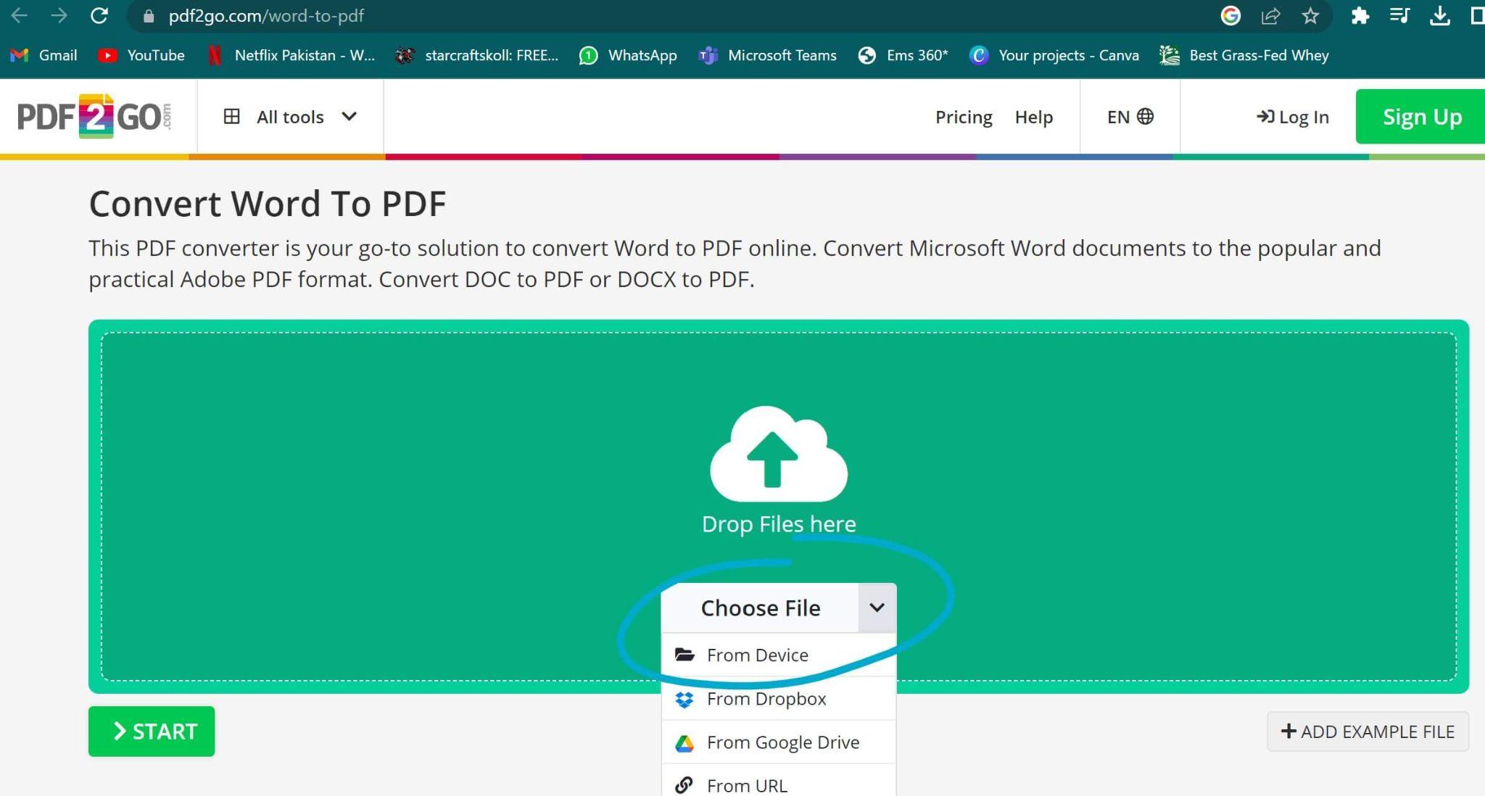This screenshot has width=1485, height=796.
Task: Open Microsoft Teams bookmark
Action: point(768,54)
